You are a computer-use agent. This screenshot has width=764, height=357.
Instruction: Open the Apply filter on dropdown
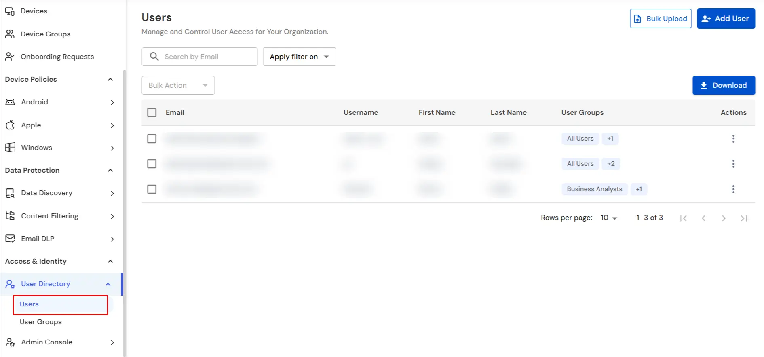(x=299, y=57)
